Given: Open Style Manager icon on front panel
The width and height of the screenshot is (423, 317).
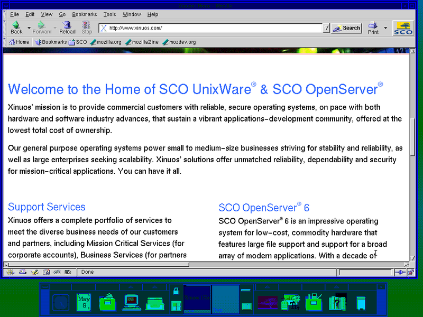Looking at the screenshot, I should click(290, 302).
